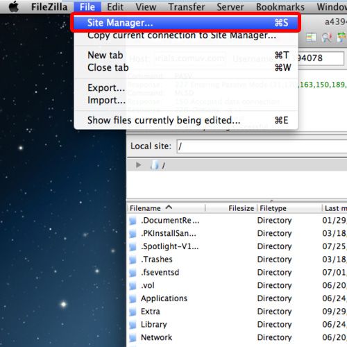
Task: Sort by the Filetype column header
Action: (273, 208)
